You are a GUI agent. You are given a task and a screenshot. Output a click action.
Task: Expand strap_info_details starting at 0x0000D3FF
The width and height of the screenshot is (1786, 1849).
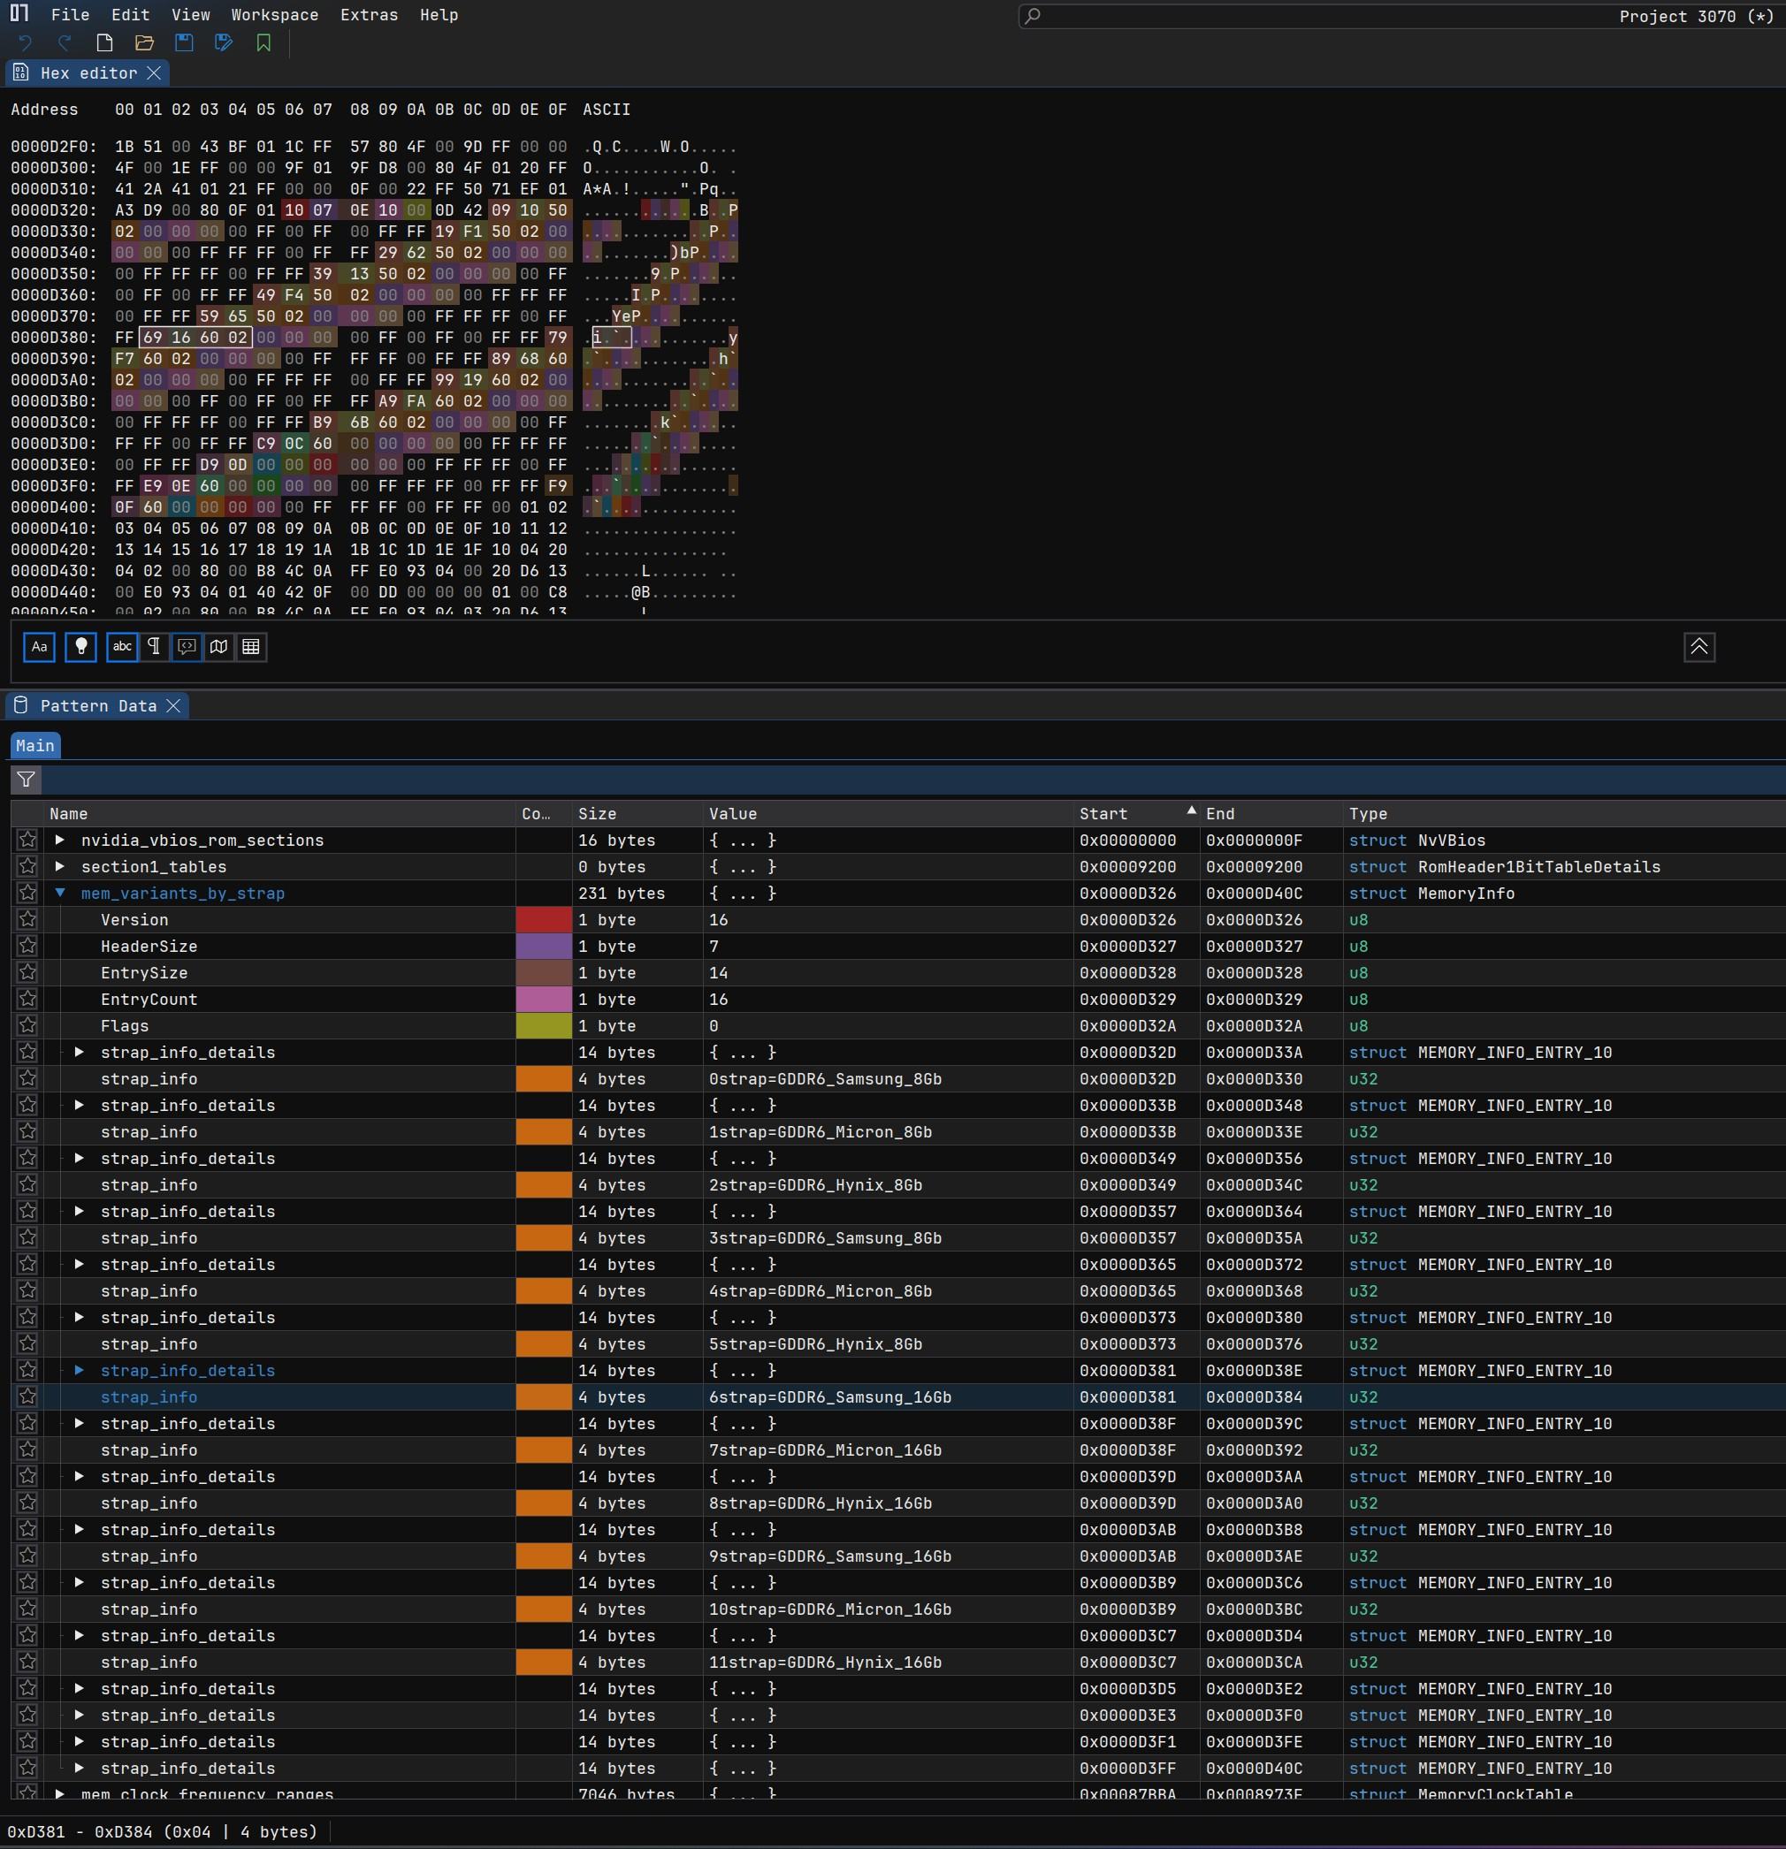tap(80, 1768)
